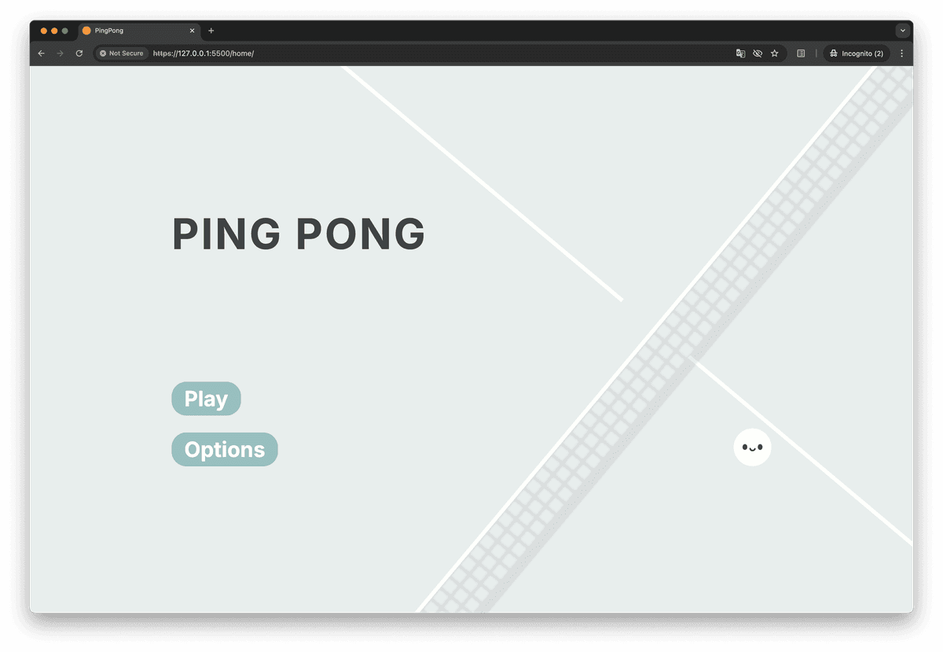Screen dimensions: 943x652
Task: Open the Options button
Action: [225, 450]
